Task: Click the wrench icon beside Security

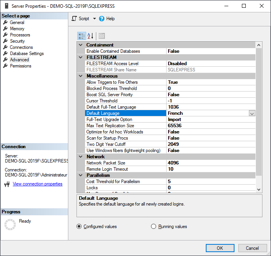Action: [5, 41]
